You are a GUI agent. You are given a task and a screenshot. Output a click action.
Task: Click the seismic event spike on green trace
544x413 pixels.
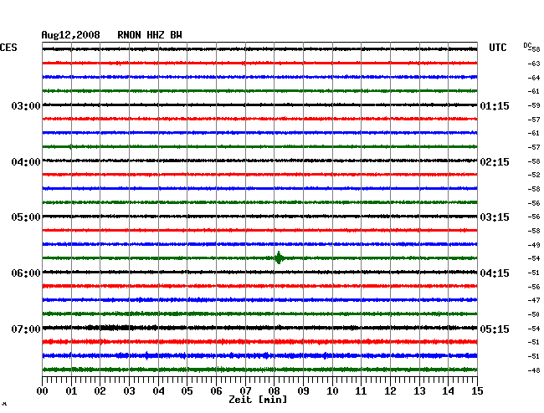pyautogui.click(x=279, y=257)
